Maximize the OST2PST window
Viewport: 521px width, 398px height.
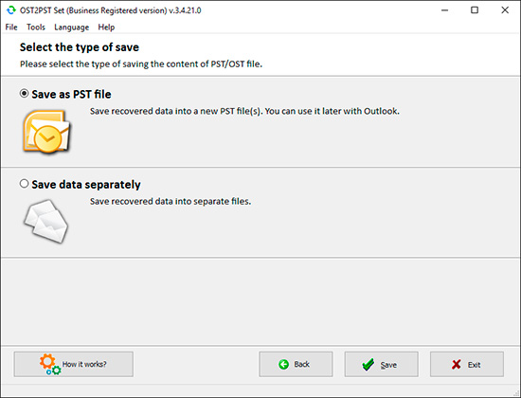point(475,10)
